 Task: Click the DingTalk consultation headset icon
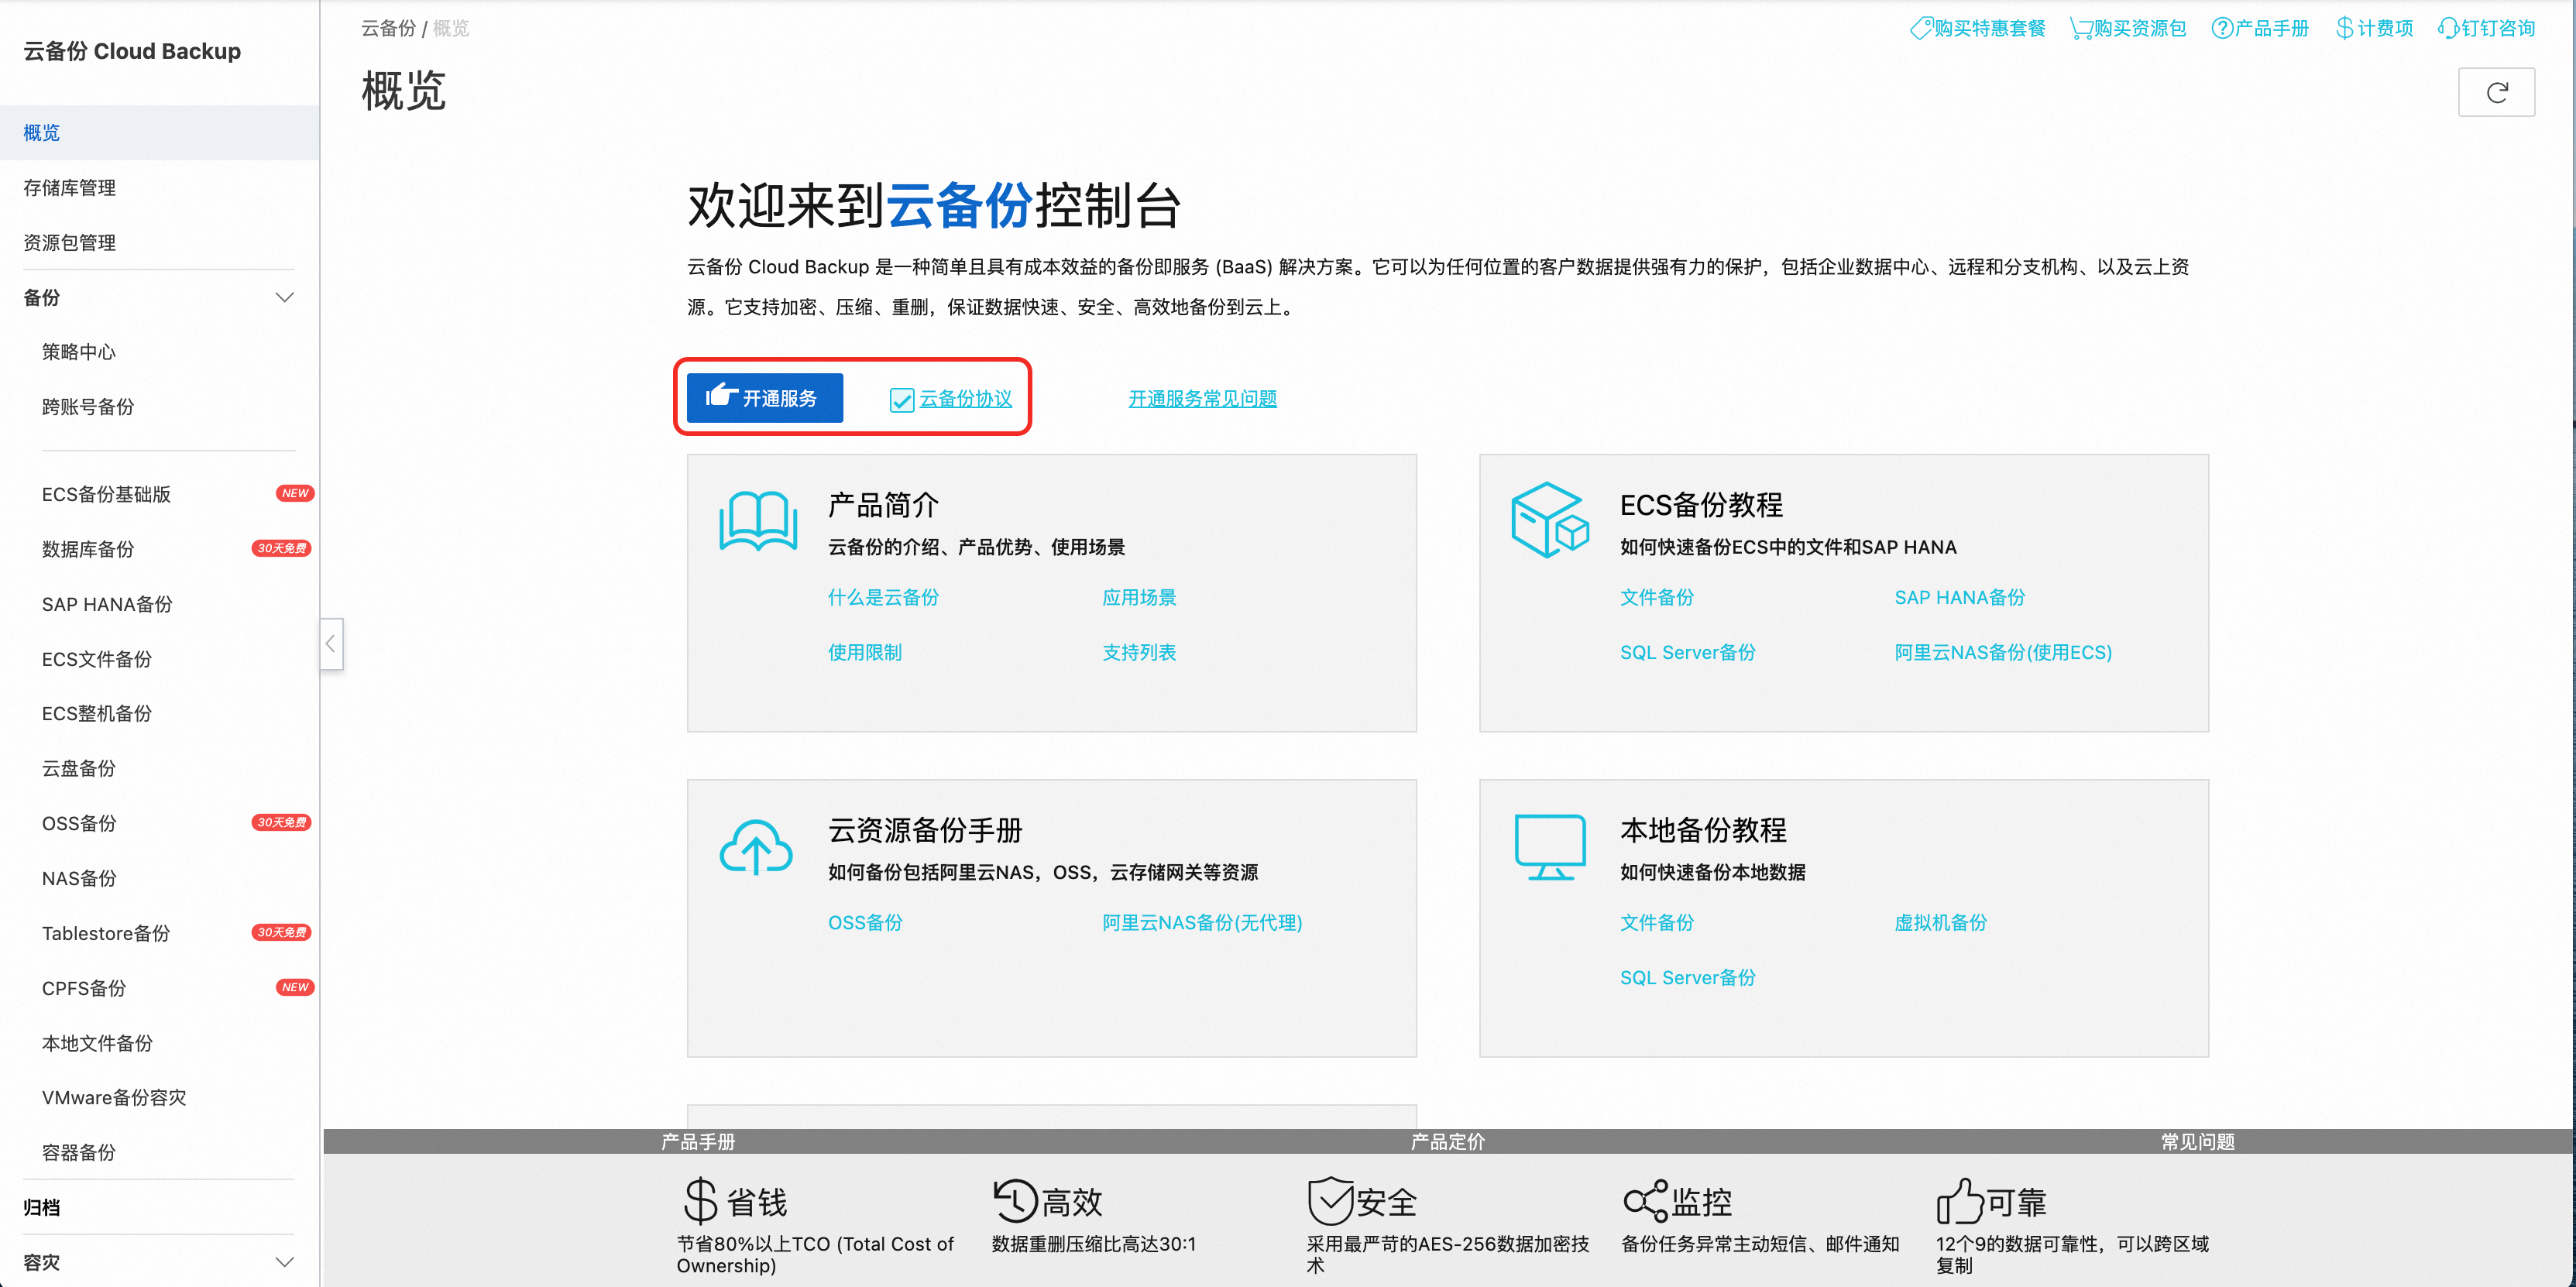pos(2448,28)
